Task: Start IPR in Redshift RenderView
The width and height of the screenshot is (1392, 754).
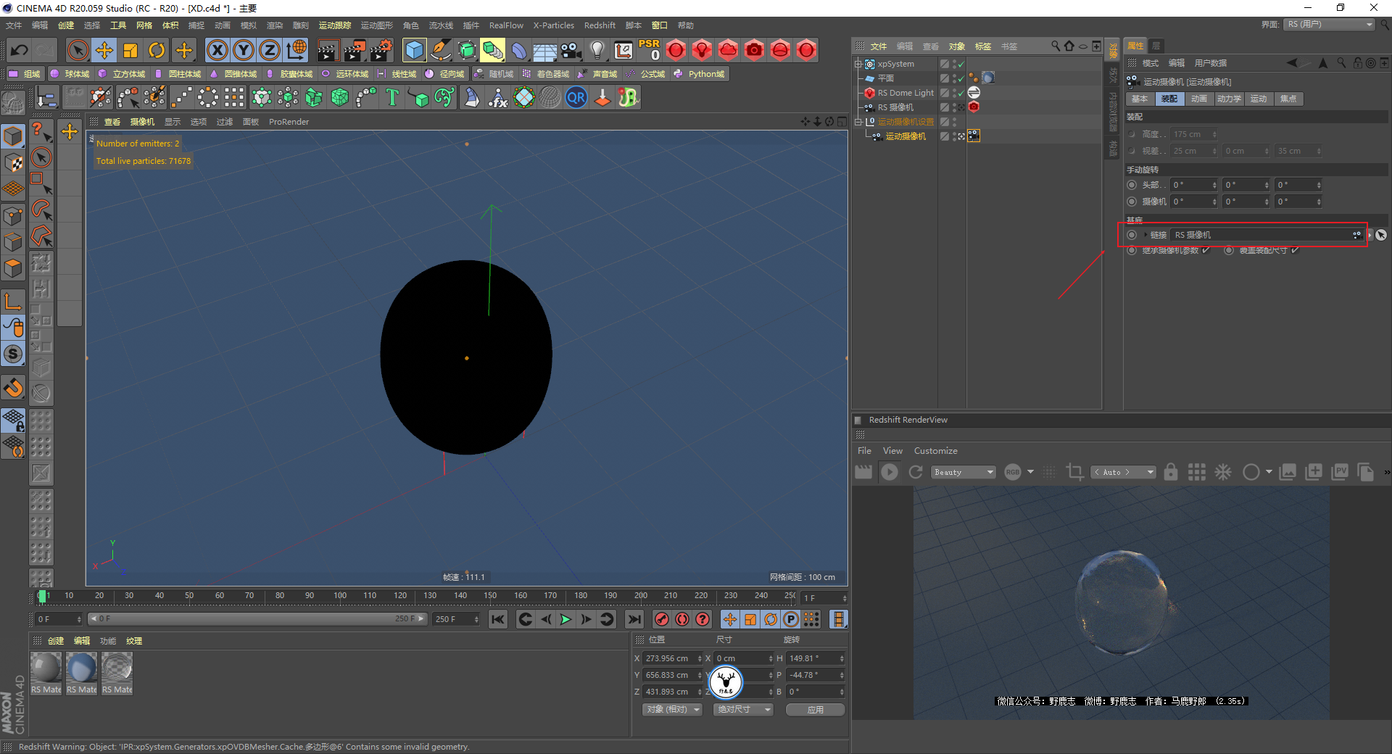Action: coord(890,472)
